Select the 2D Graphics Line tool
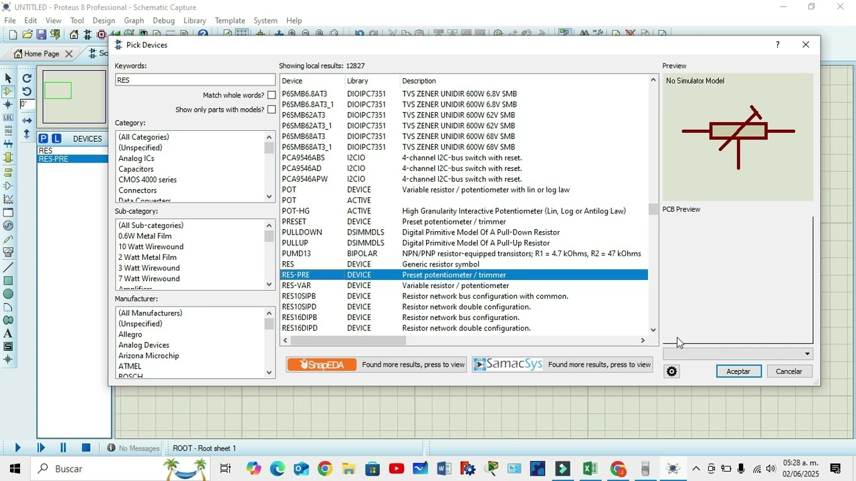The image size is (856, 481). coord(8,267)
